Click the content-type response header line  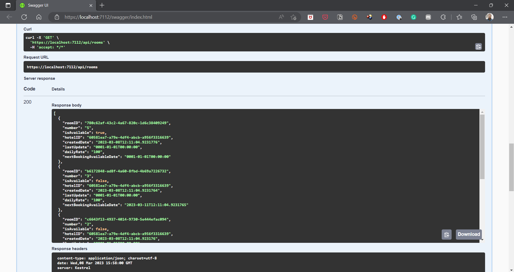107,258
